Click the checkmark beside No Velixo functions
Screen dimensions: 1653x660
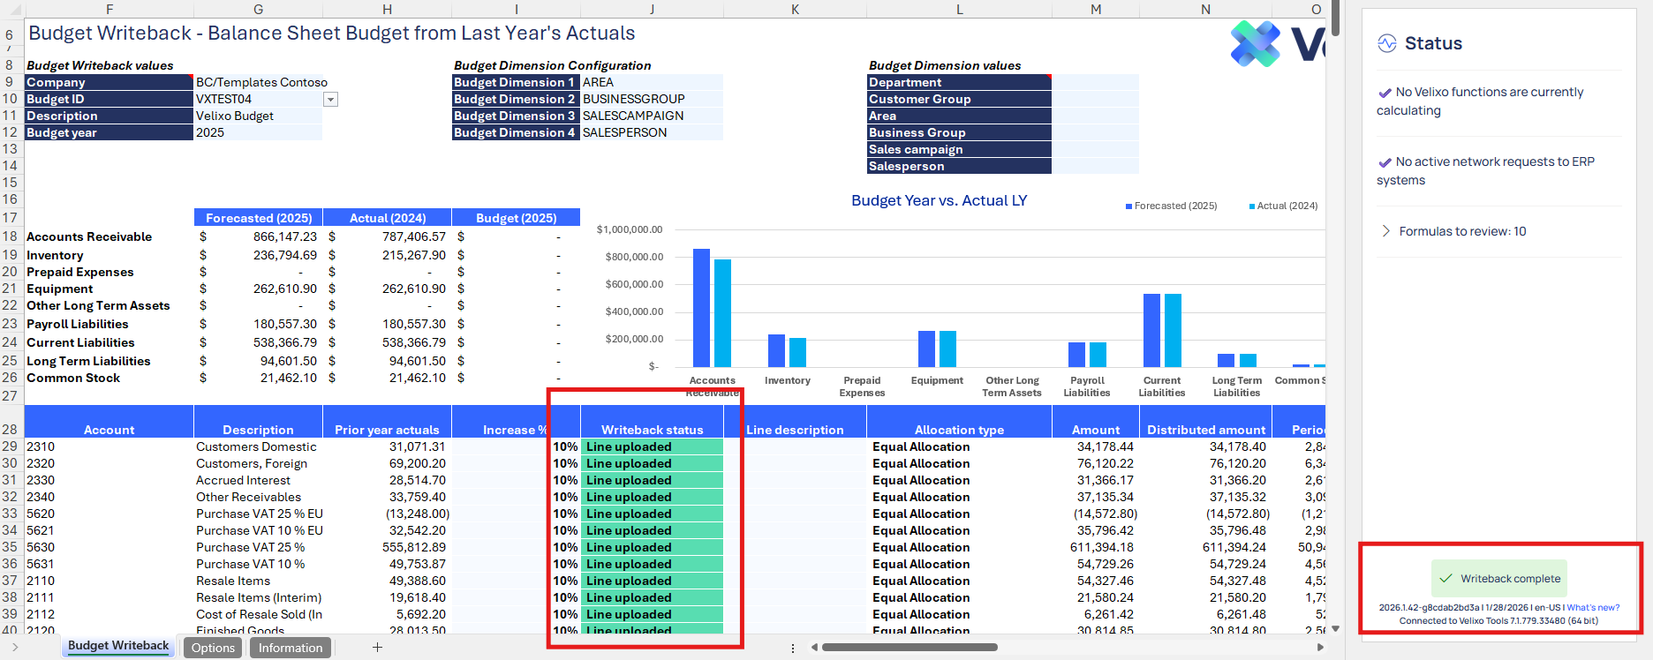point(1385,93)
